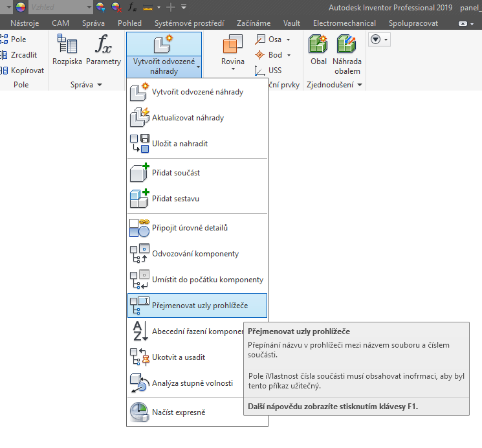Open the Začínáme ribbon tab
Image resolution: width=482 pixels, height=448 pixels.
click(x=254, y=23)
